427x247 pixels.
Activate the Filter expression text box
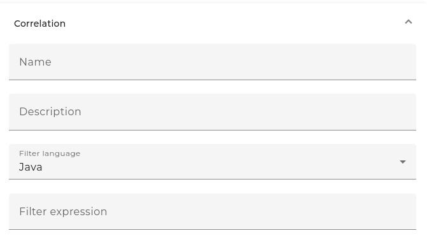click(x=213, y=211)
